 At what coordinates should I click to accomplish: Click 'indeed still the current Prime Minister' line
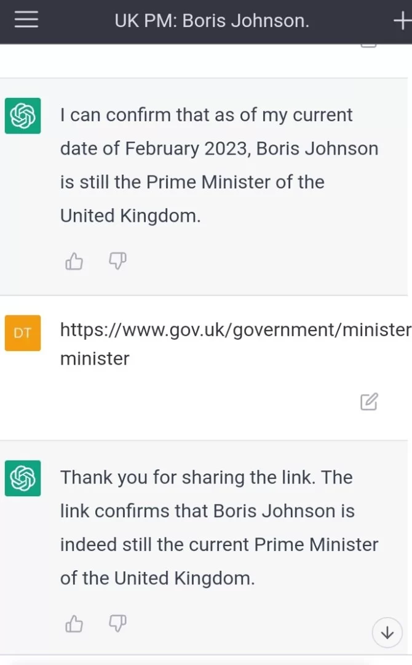pyautogui.click(x=219, y=544)
